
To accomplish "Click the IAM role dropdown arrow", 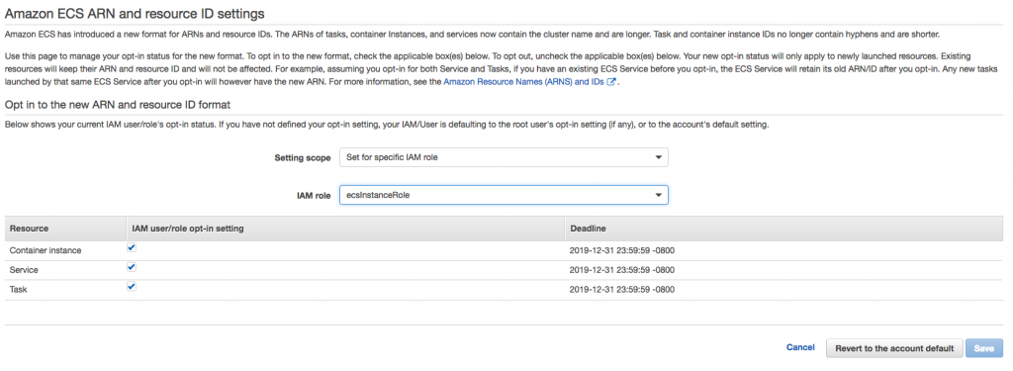I will click(x=658, y=195).
